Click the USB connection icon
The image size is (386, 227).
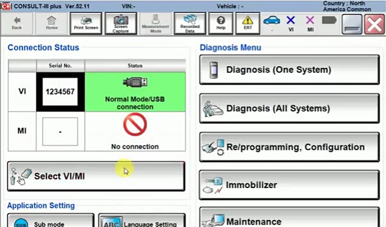click(135, 82)
